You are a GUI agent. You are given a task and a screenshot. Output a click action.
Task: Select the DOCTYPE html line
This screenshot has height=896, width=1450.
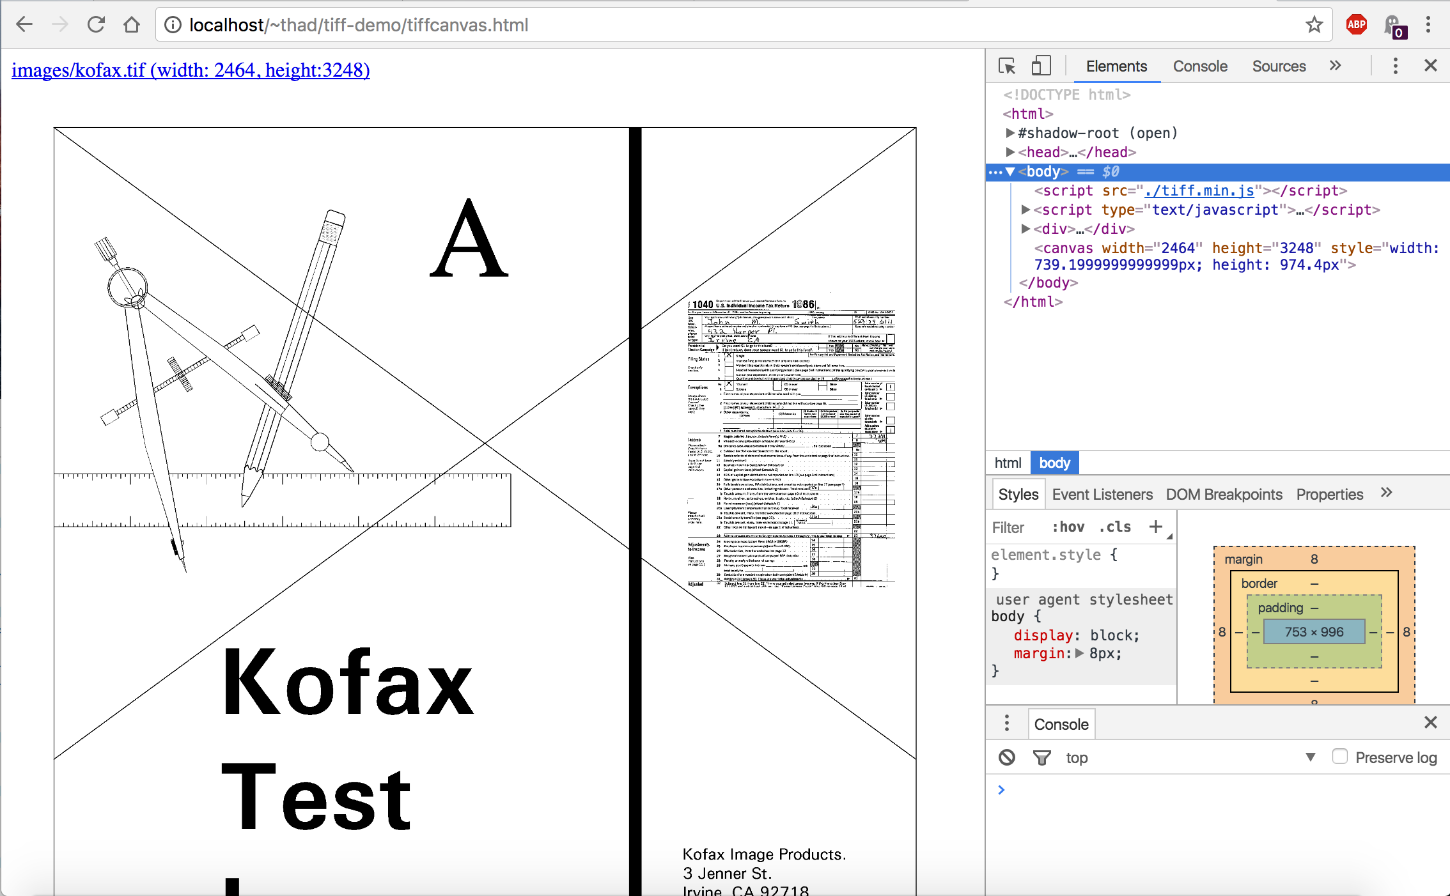click(x=1066, y=95)
